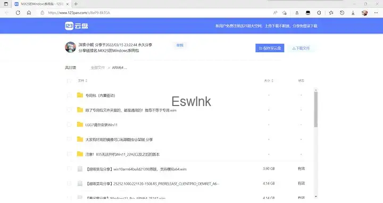Open folder icon of 专用包 (内置驱动)
This screenshot has height=203, width=383.
pyautogui.click(x=80, y=95)
